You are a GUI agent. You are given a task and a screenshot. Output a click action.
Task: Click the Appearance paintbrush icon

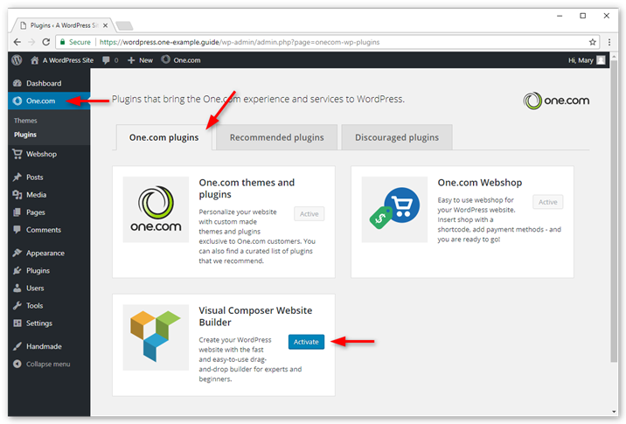tap(17, 253)
